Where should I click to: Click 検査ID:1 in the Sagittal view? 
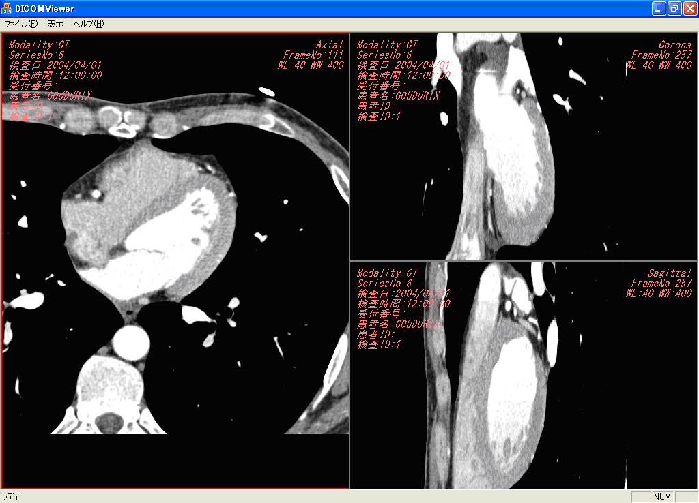(x=379, y=345)
